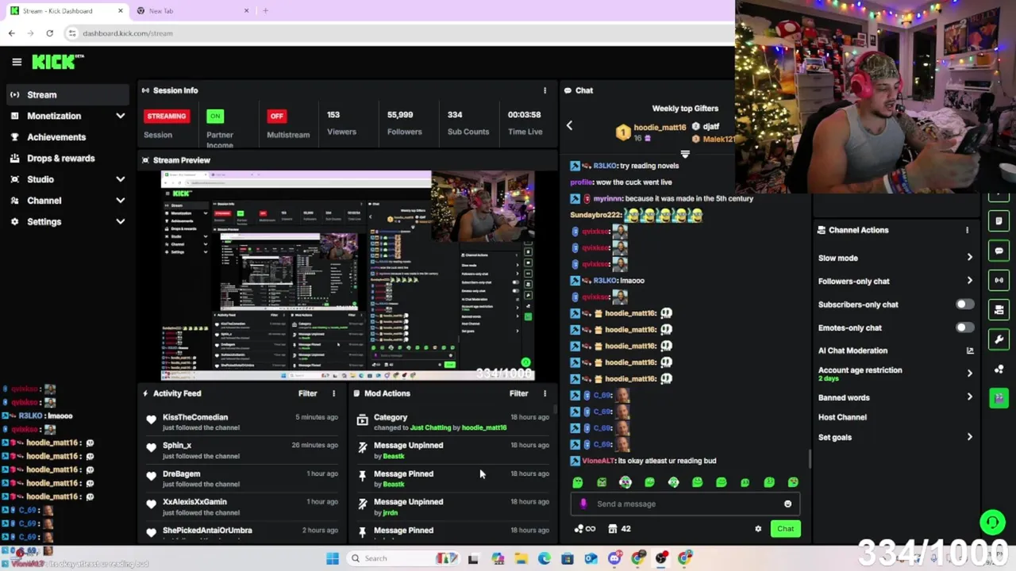
Task: Open Activity Feed three-dot options menu
Action: pyautogui.click(x=333, y=393)
